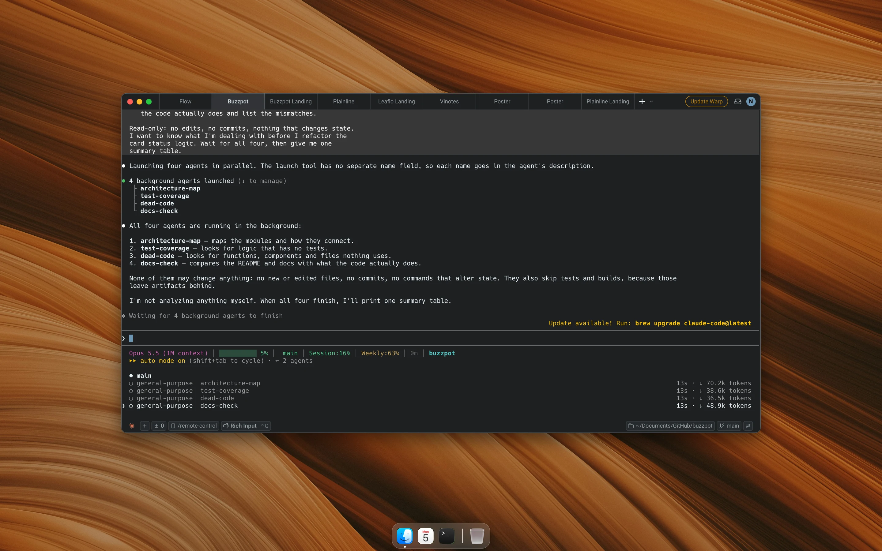Click the plus button in the bottom toolbar
This screenshot has width=882, height=551.
pyautogui.click(x=145, y=425)
